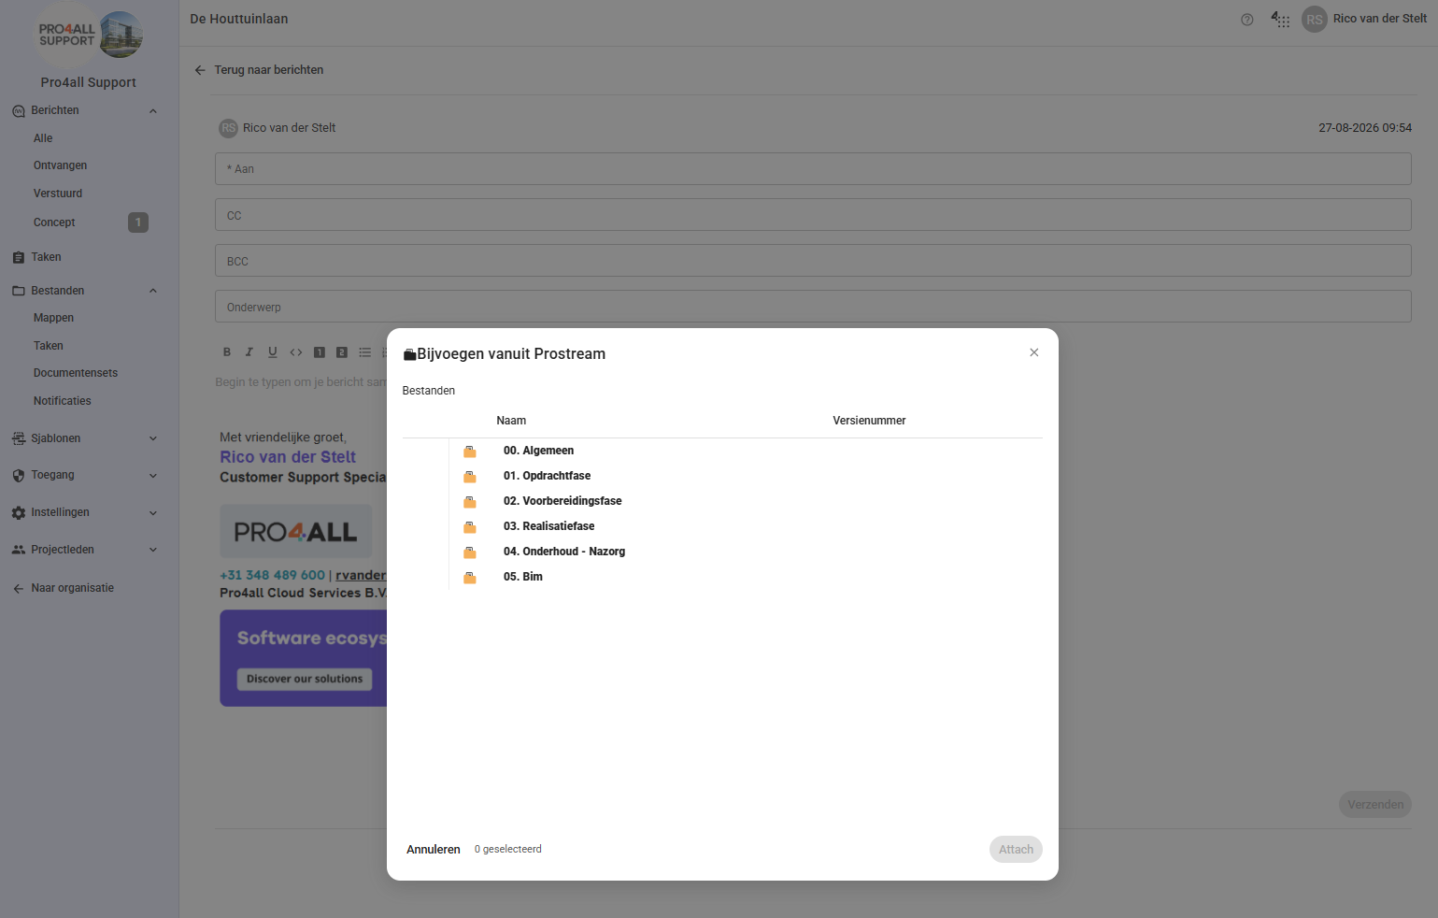The image size is (1438, 918).
Task: Click the folder icon beside 03. Realisatiefase
Action: tap(470, 527)
